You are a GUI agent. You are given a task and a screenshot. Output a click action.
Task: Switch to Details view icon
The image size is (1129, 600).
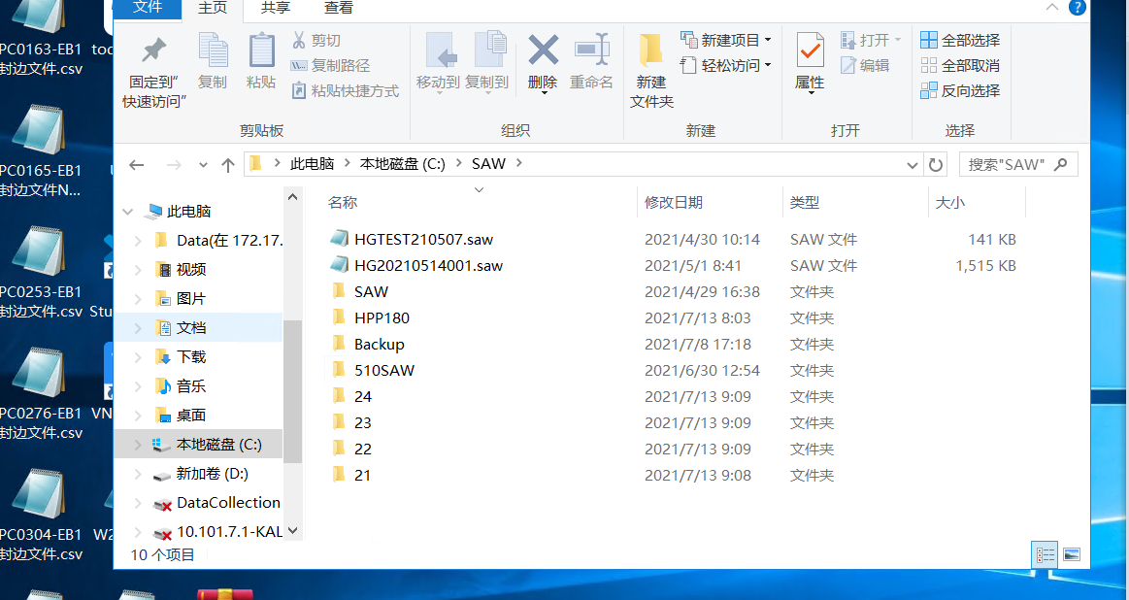[x=1046, y=554]
